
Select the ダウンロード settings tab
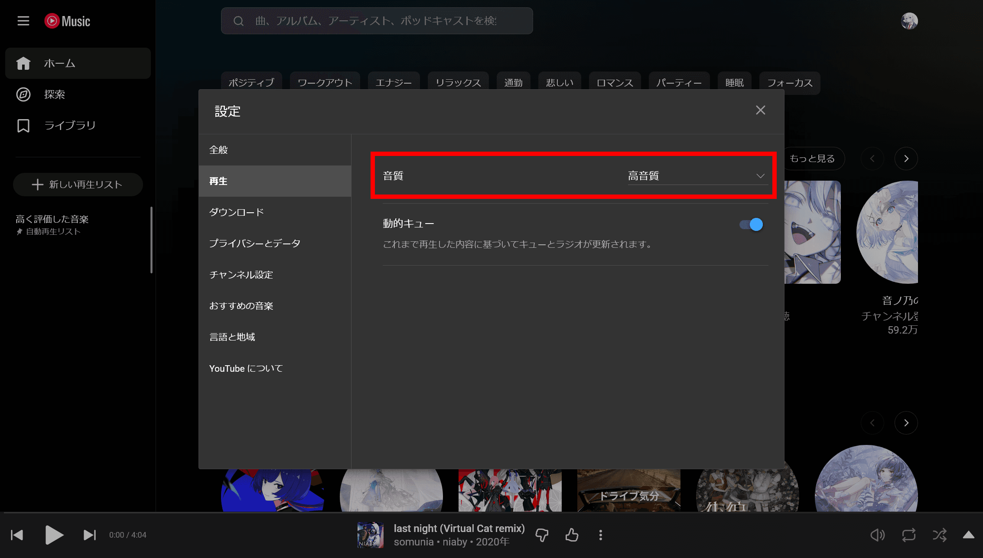pyautogui.click(x=275, y=212)
